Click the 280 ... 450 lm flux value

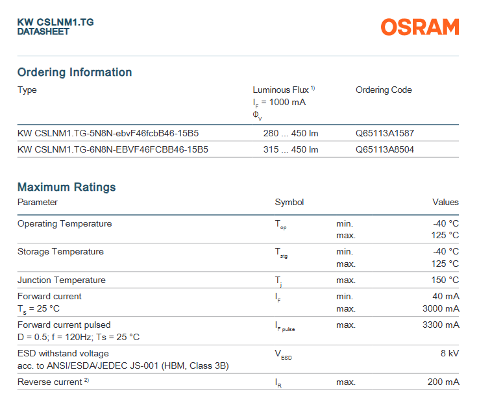[x=290, y=134]
